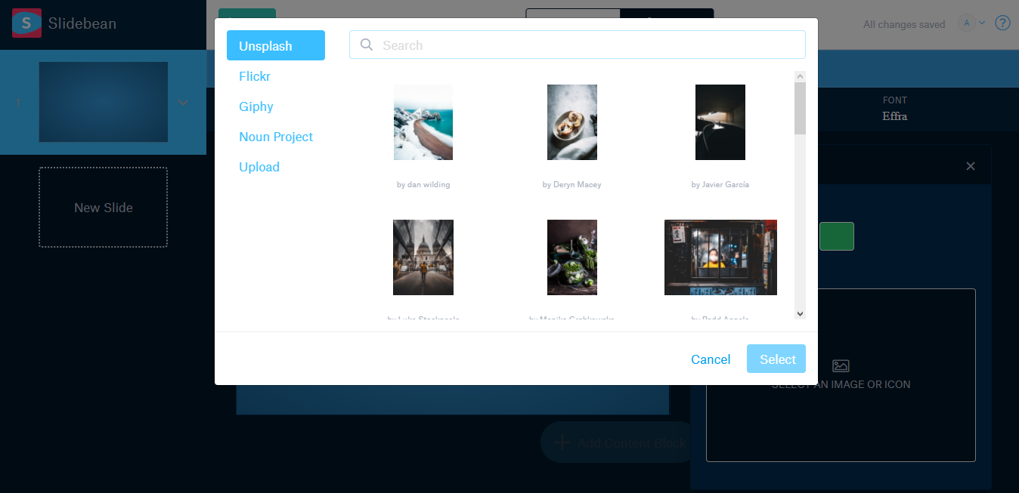Select photo by dan wilding

coord(423,122)
